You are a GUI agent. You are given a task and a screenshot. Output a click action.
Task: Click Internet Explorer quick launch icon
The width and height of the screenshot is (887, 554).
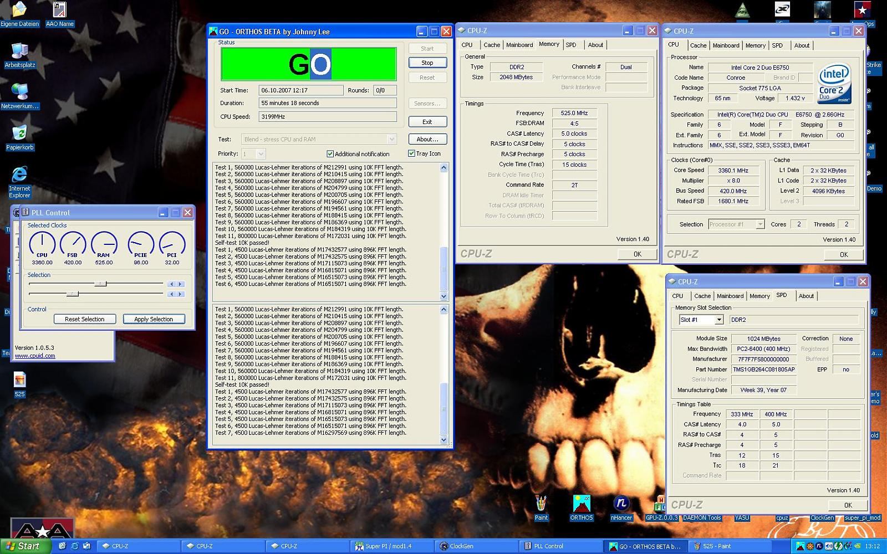tap(74, 546)
